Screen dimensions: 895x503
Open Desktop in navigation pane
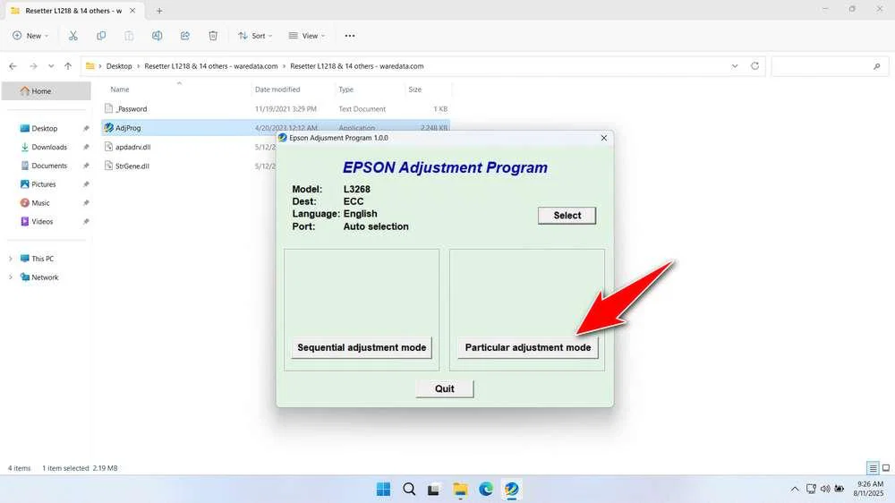47,129
